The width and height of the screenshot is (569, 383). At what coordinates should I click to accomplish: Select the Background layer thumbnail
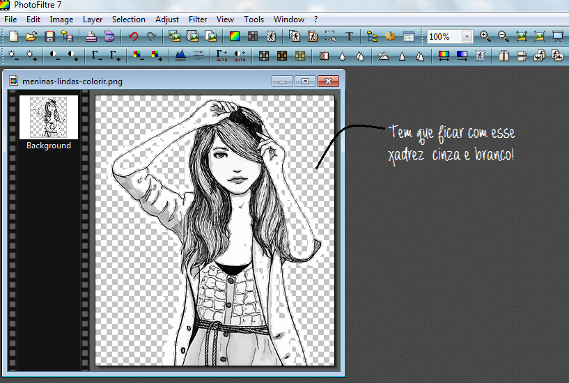49,117
